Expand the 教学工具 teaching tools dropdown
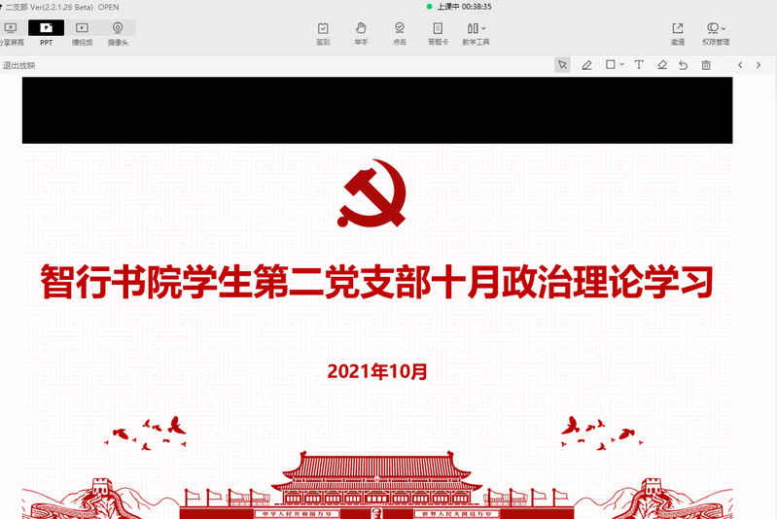The image size is (777, 519). point(476,33)
